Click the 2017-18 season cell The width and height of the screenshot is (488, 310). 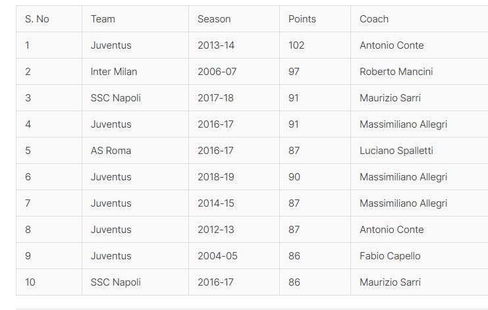tap(215, 98)
